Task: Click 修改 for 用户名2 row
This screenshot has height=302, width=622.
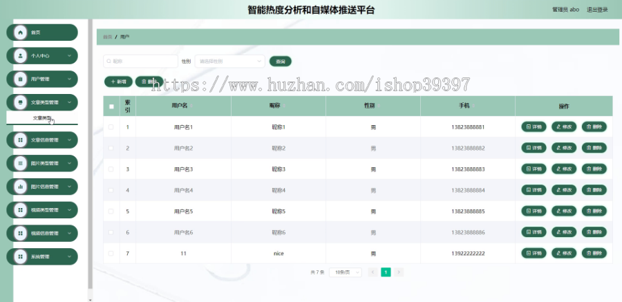Action: click(564, 148)
